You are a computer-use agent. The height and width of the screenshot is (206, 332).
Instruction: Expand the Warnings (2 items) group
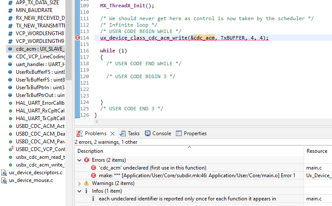pos(80,183)
